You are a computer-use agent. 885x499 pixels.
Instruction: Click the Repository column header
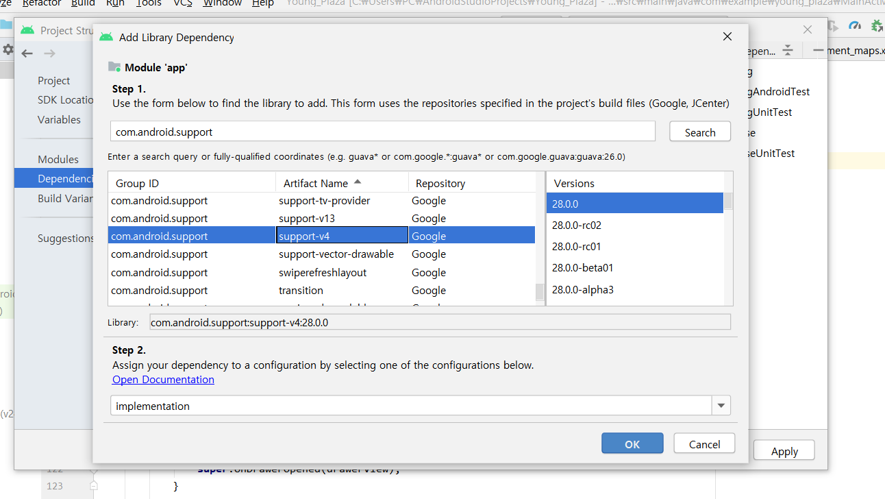(x=472, y=183)
